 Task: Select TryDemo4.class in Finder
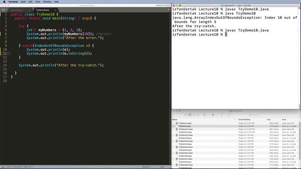pyautogui.click(x=235, y=141)
